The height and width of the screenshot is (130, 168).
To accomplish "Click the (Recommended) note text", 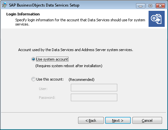I will coord(81,80).
